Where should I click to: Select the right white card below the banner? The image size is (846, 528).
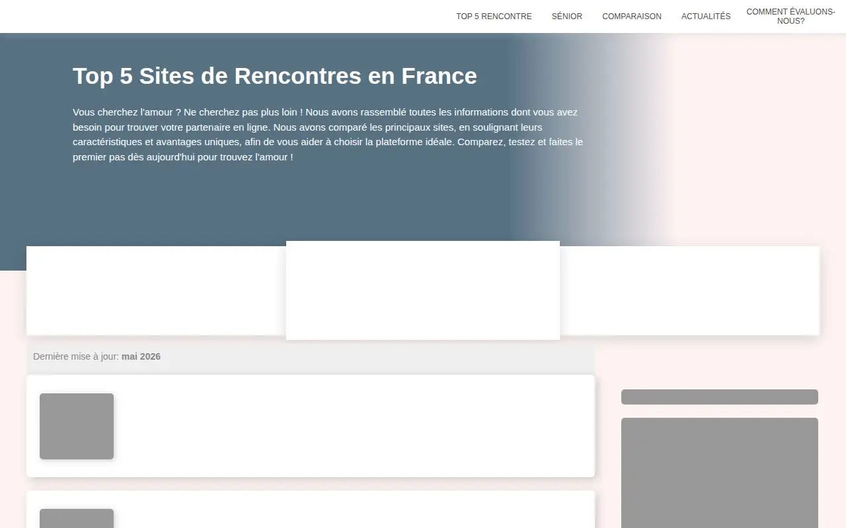click(689, 290)
